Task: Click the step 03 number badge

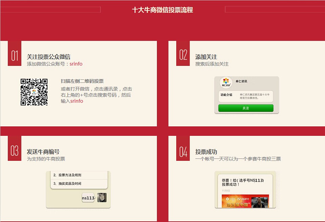Action: tap(15, 151)
